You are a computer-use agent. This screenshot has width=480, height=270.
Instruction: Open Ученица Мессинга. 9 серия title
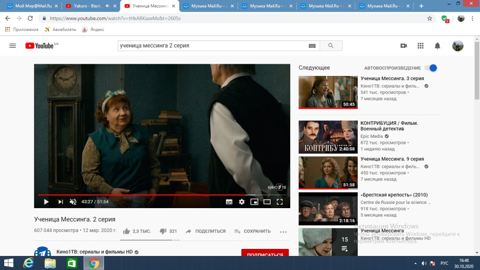392,159
